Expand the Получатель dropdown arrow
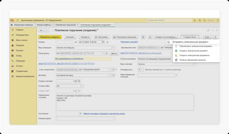Image resolution: width=229 pixels, height=134 pixels. pyautogui.click(x=103, y=54)
